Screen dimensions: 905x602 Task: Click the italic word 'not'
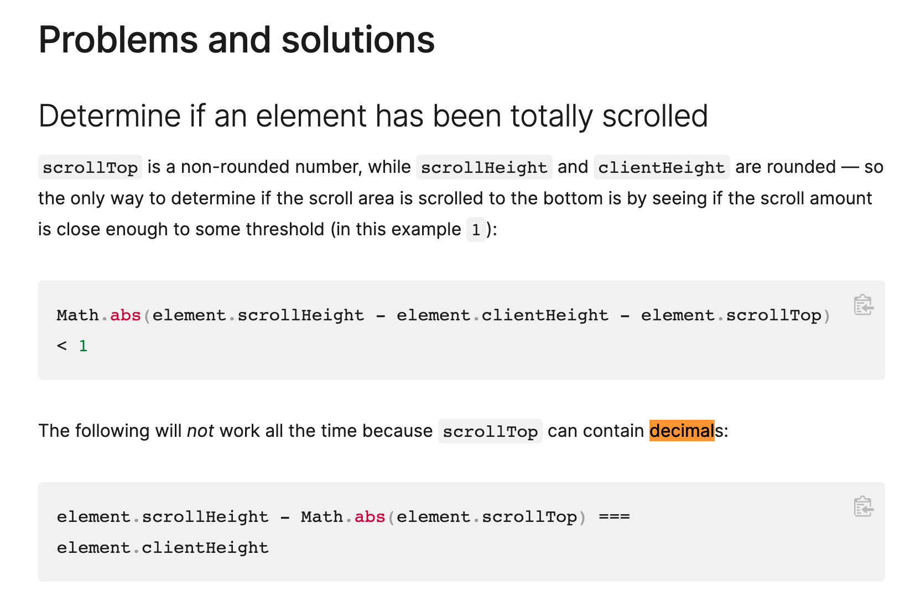pyautogui.click(x=200, y=431)
